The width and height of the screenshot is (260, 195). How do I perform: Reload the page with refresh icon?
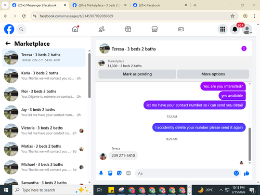(24, 16)
